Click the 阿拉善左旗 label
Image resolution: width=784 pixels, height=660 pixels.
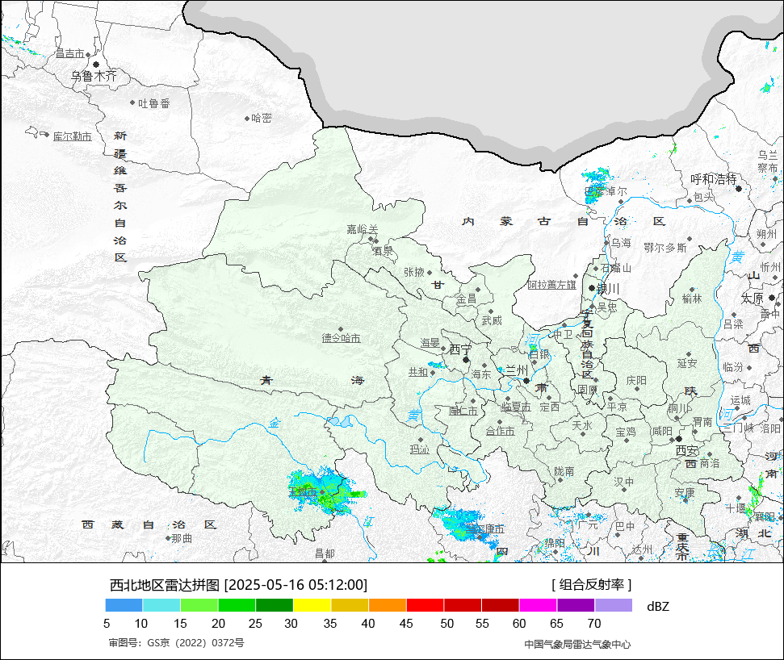[552, 285]
